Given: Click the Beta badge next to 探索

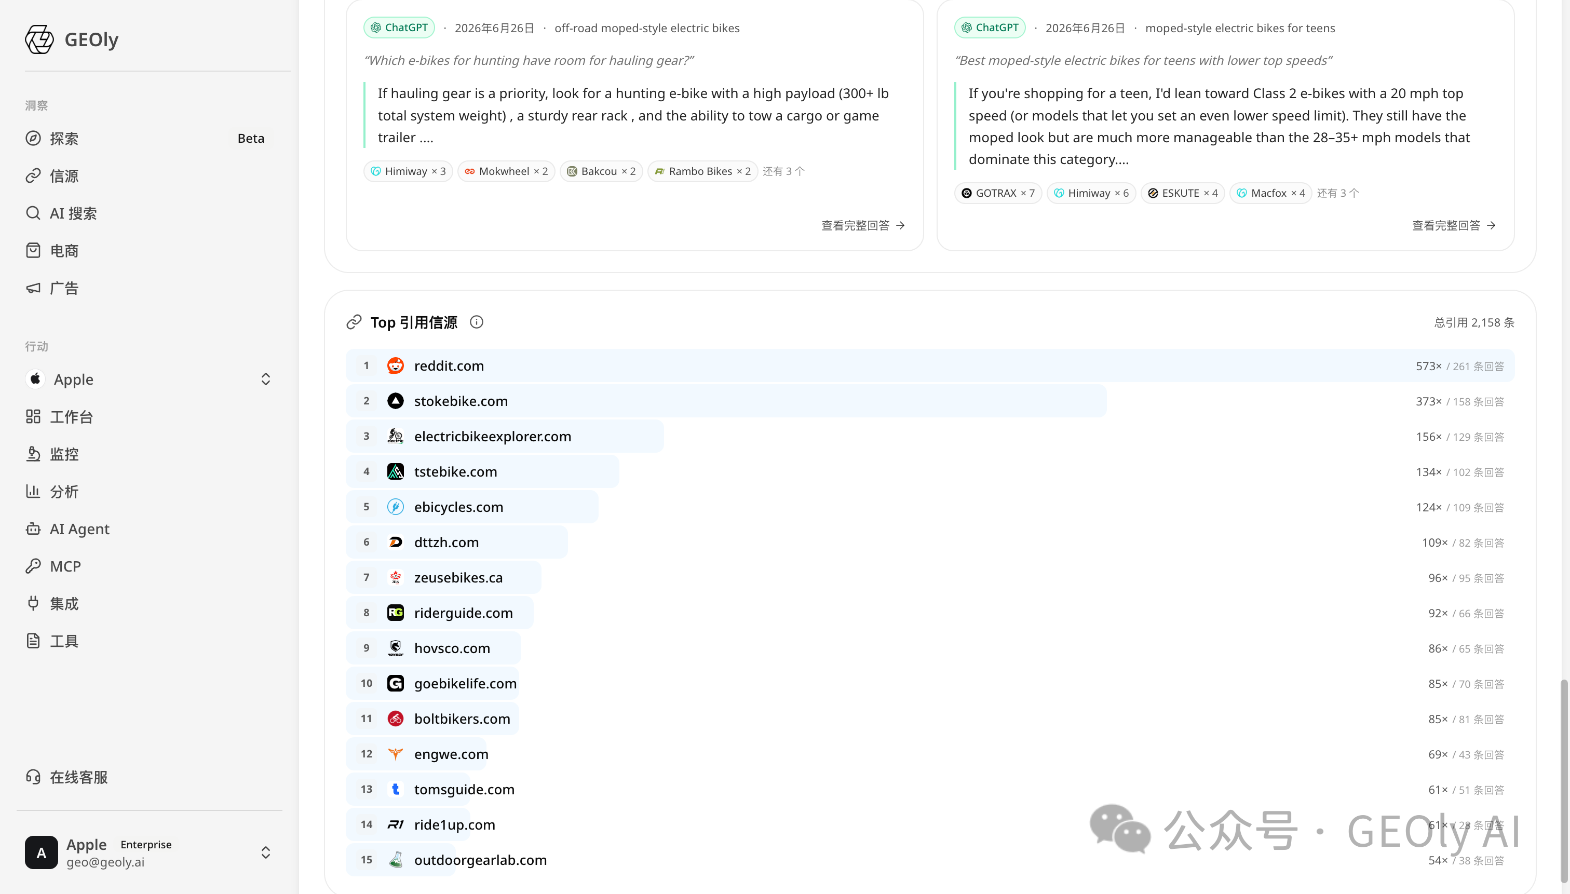Looking at the screenshot, I should 251,138.
